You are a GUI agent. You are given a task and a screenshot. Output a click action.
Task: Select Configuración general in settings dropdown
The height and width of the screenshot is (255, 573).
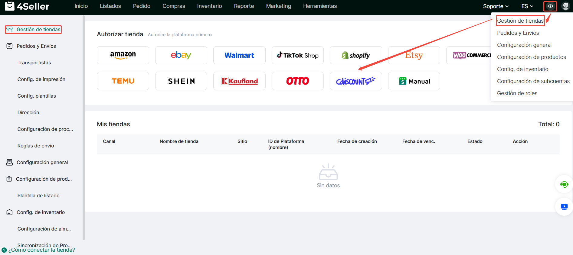[524, 45]
